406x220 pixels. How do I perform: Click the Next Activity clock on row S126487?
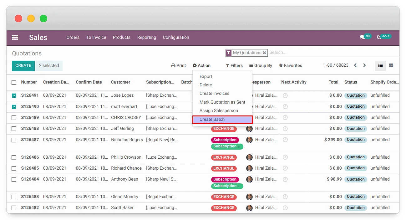tap(285, 140)
